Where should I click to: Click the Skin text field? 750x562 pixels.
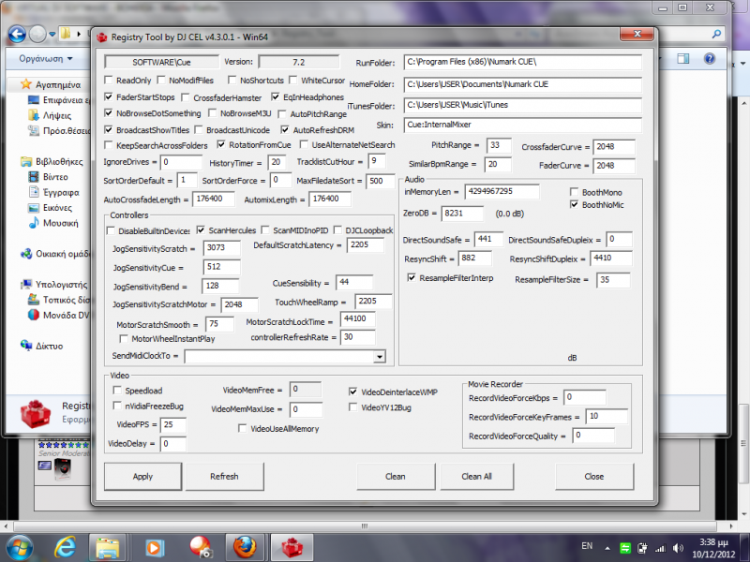pos(522,125)
